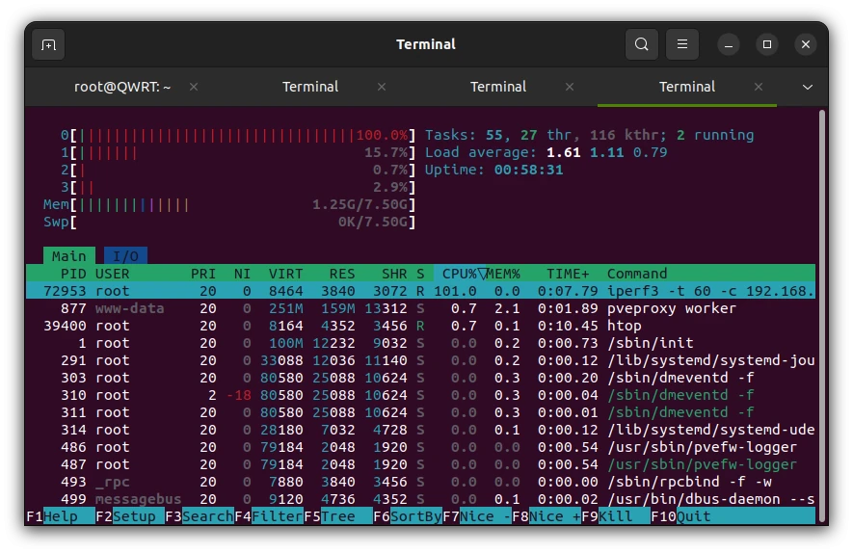Sort by the USER column header
Screen dimensions: 853x553
[112, 274]
